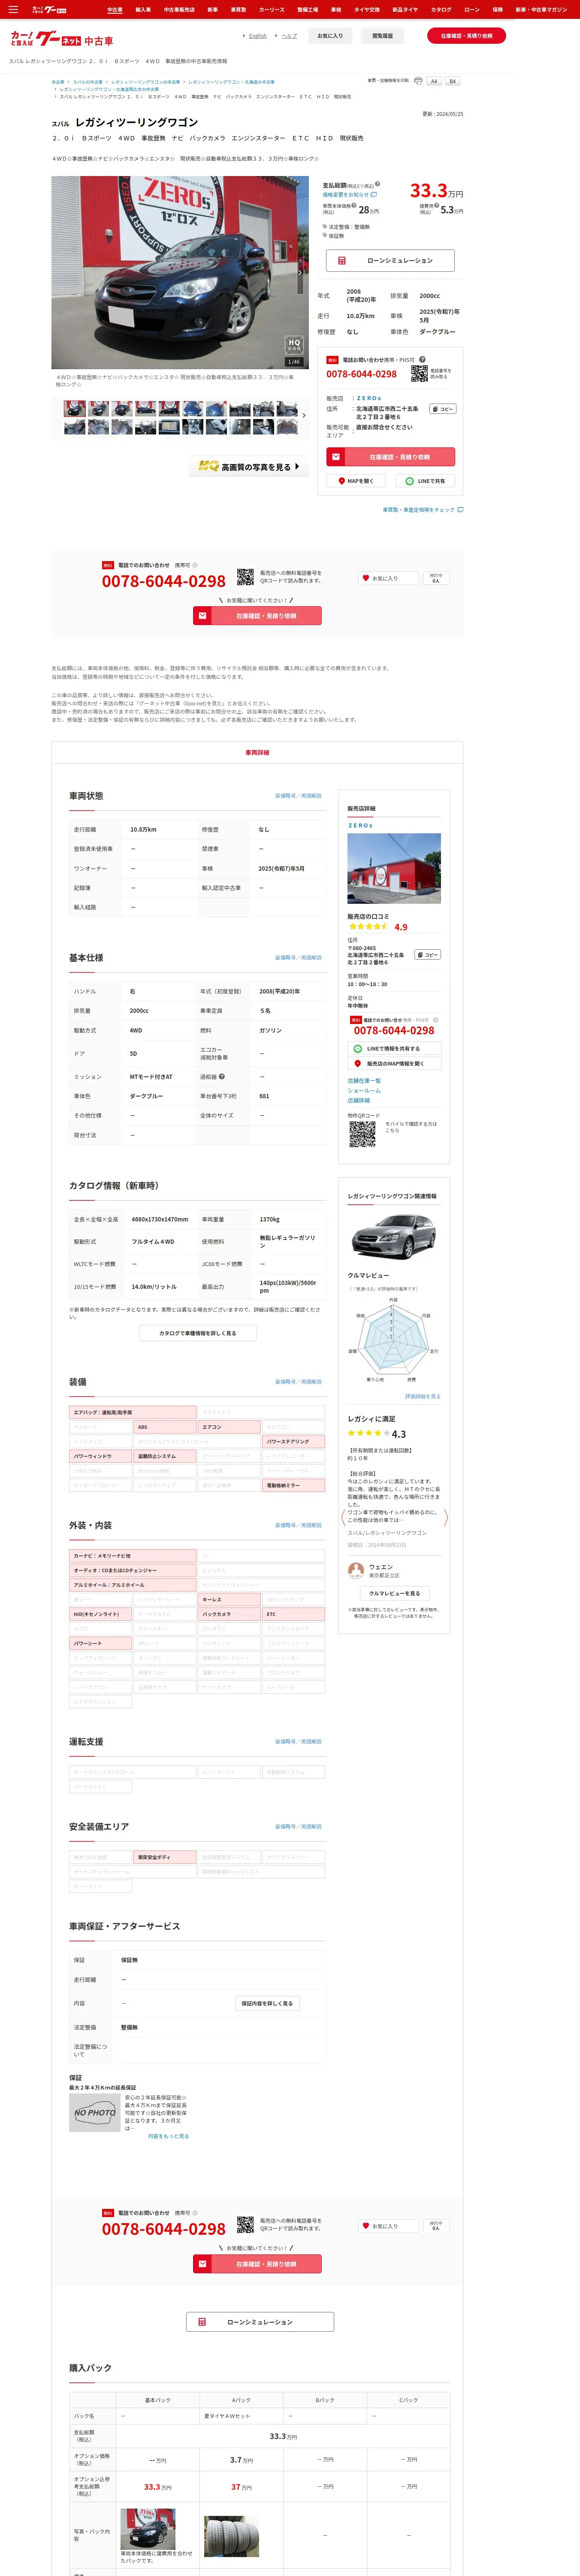Advance the thumbnail strip with the right arrow
Viewport: 580px width, 2576px height.
pyautogui.click(x=304, y=415)
